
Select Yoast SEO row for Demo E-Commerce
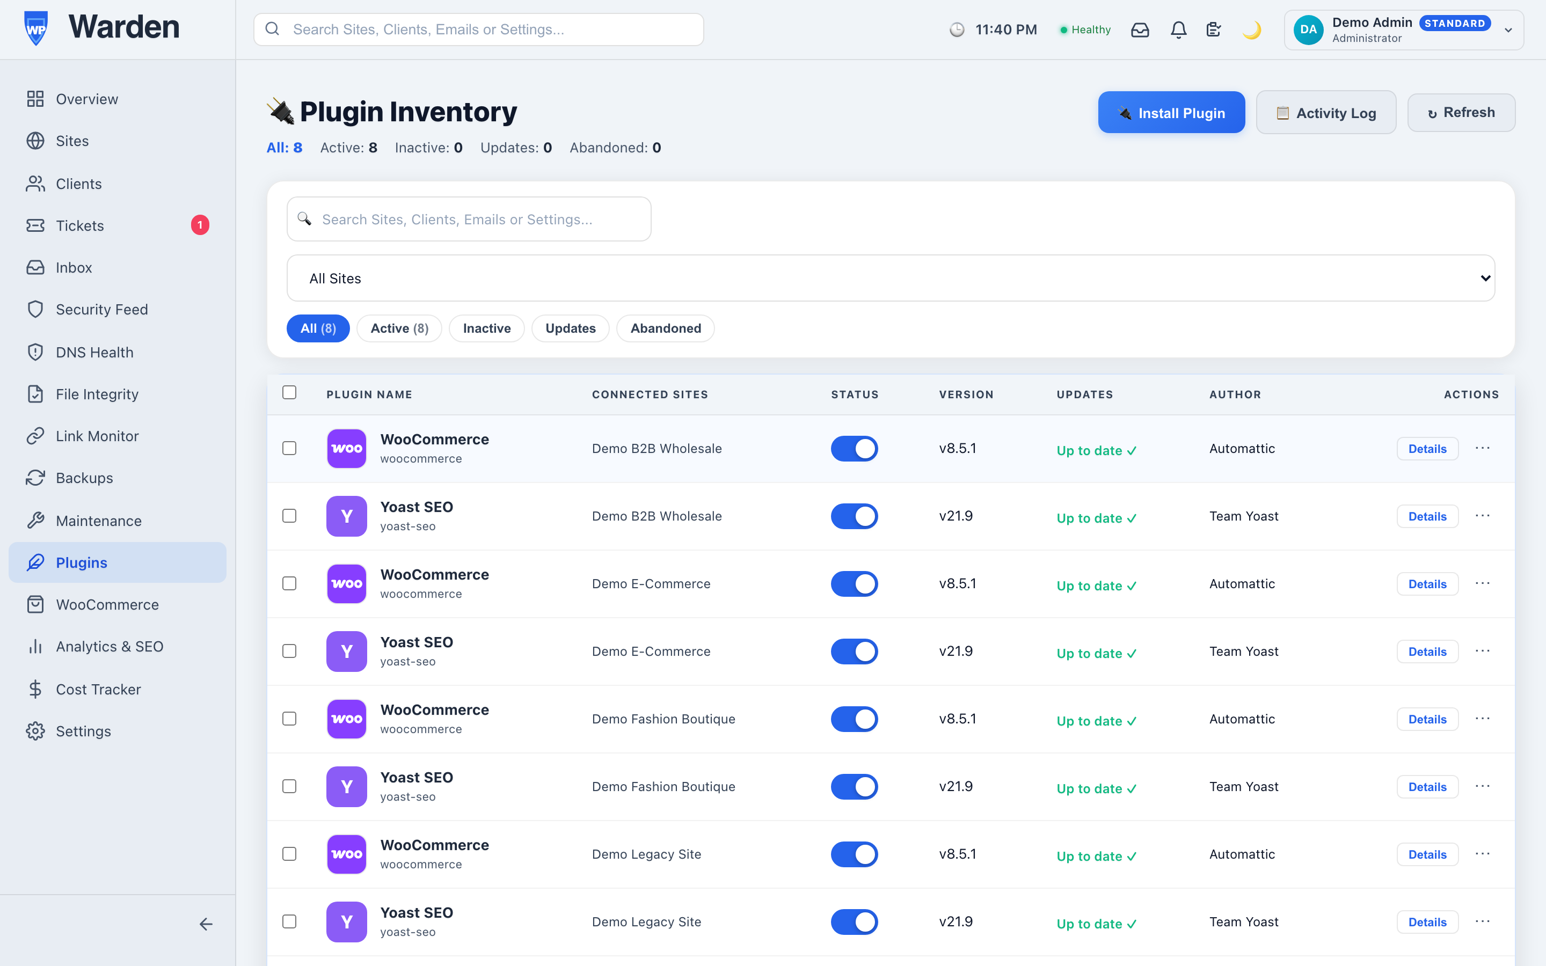pyautogui.click(x=289, y=652)
